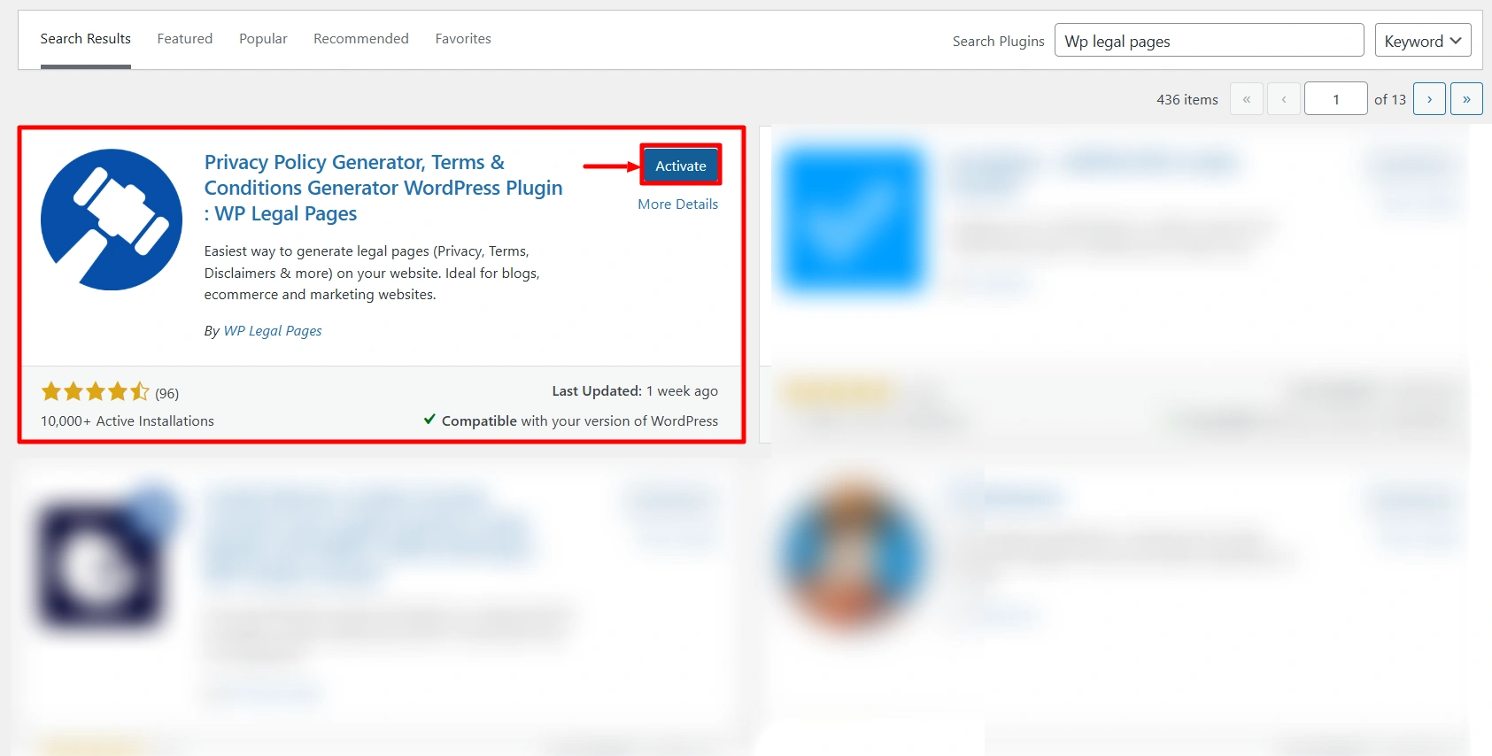Go to next page of results
The image size is (1492, 756).
pyautogui.click(x=1429, y=99)
